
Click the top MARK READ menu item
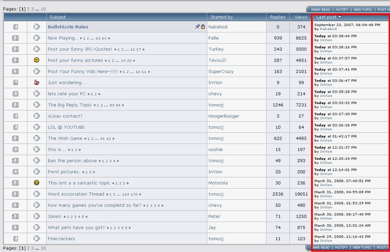320,10
